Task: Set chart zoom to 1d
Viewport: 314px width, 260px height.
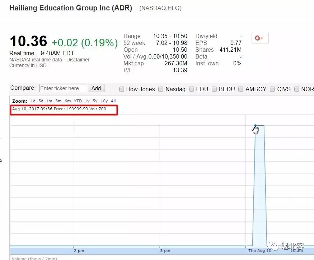Action: click(33, 101)
